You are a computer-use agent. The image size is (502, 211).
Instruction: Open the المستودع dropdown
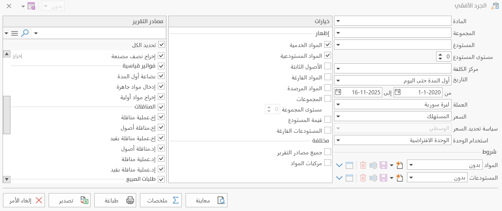click(x=337, y=45)
